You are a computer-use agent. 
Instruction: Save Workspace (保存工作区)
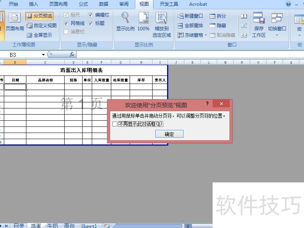point(259,25)
